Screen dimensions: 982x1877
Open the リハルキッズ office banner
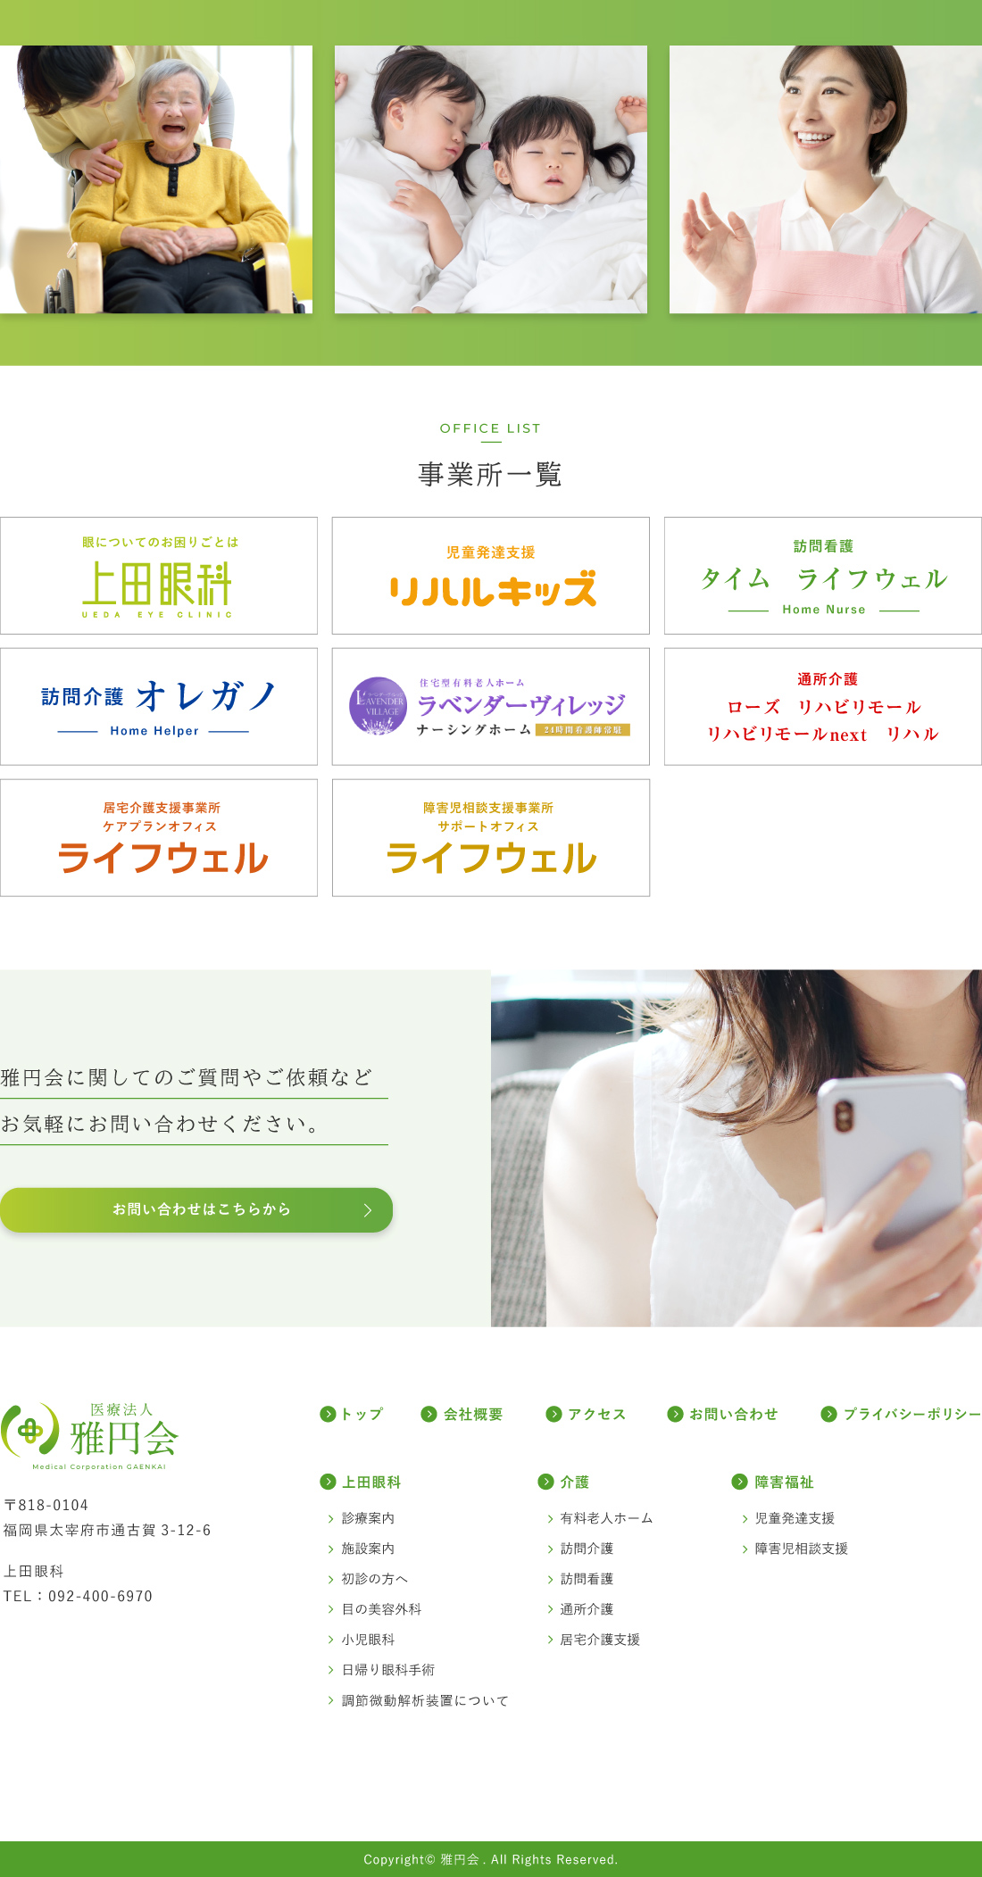[491, 576]
